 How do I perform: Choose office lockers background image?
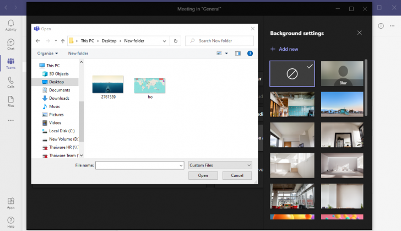point(292,104)
